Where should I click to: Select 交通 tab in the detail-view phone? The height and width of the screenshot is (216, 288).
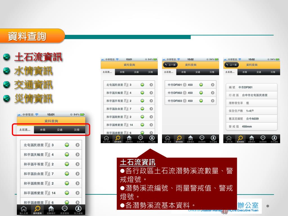[x=259, y=72]
